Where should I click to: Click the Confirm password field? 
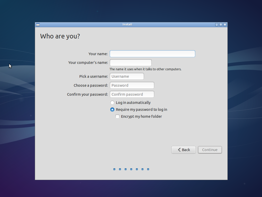[x=132, y=94]
